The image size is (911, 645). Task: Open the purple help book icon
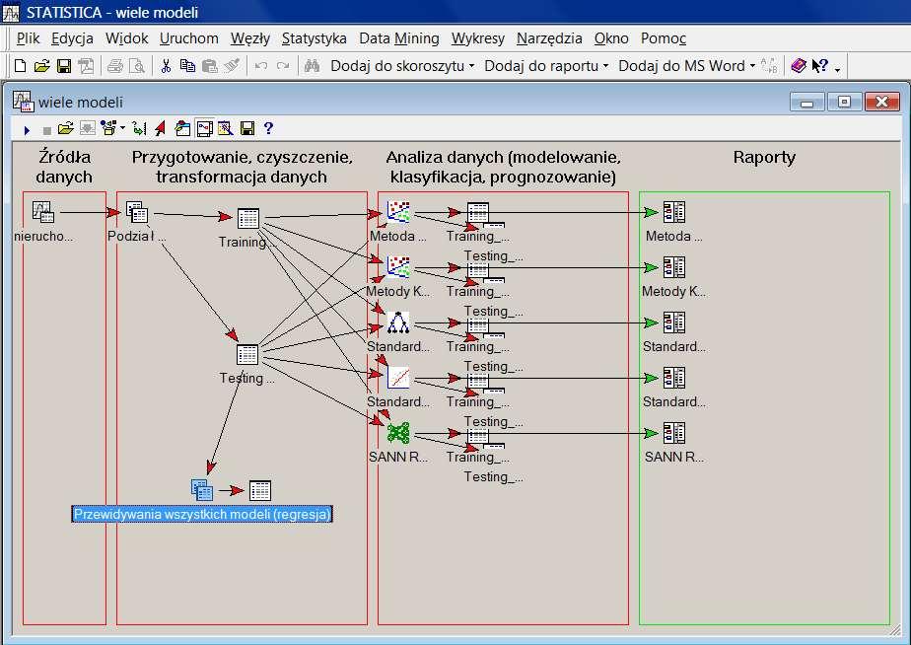[799, 66]
